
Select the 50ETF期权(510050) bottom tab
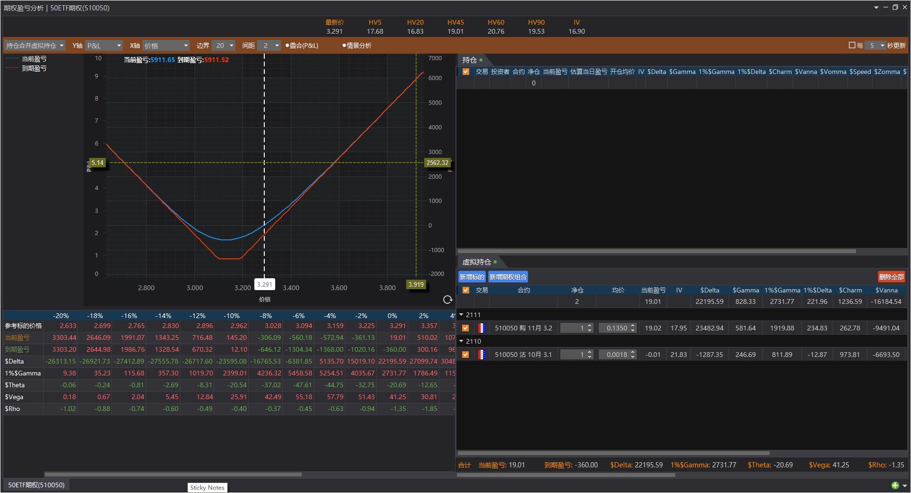(36, 485)
